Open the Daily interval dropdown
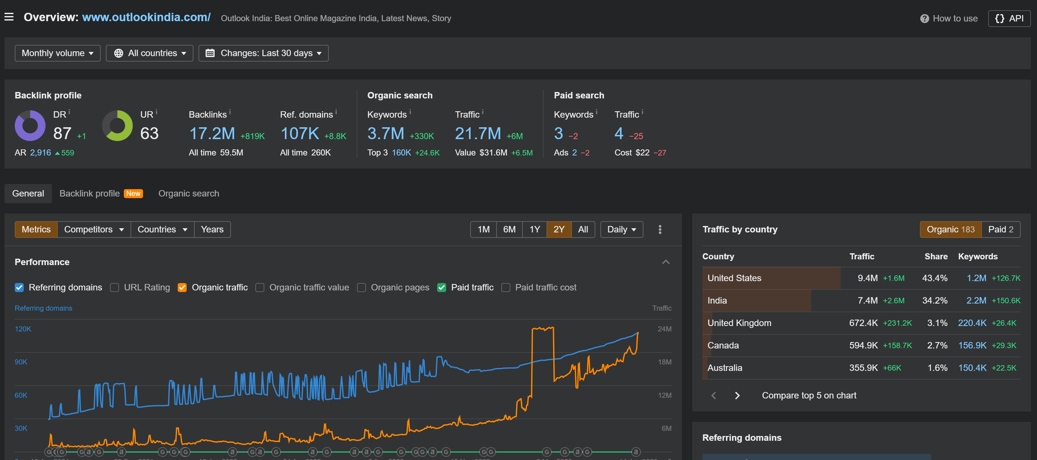Viewport: 1037px width, 460px height. coord(621,230)
